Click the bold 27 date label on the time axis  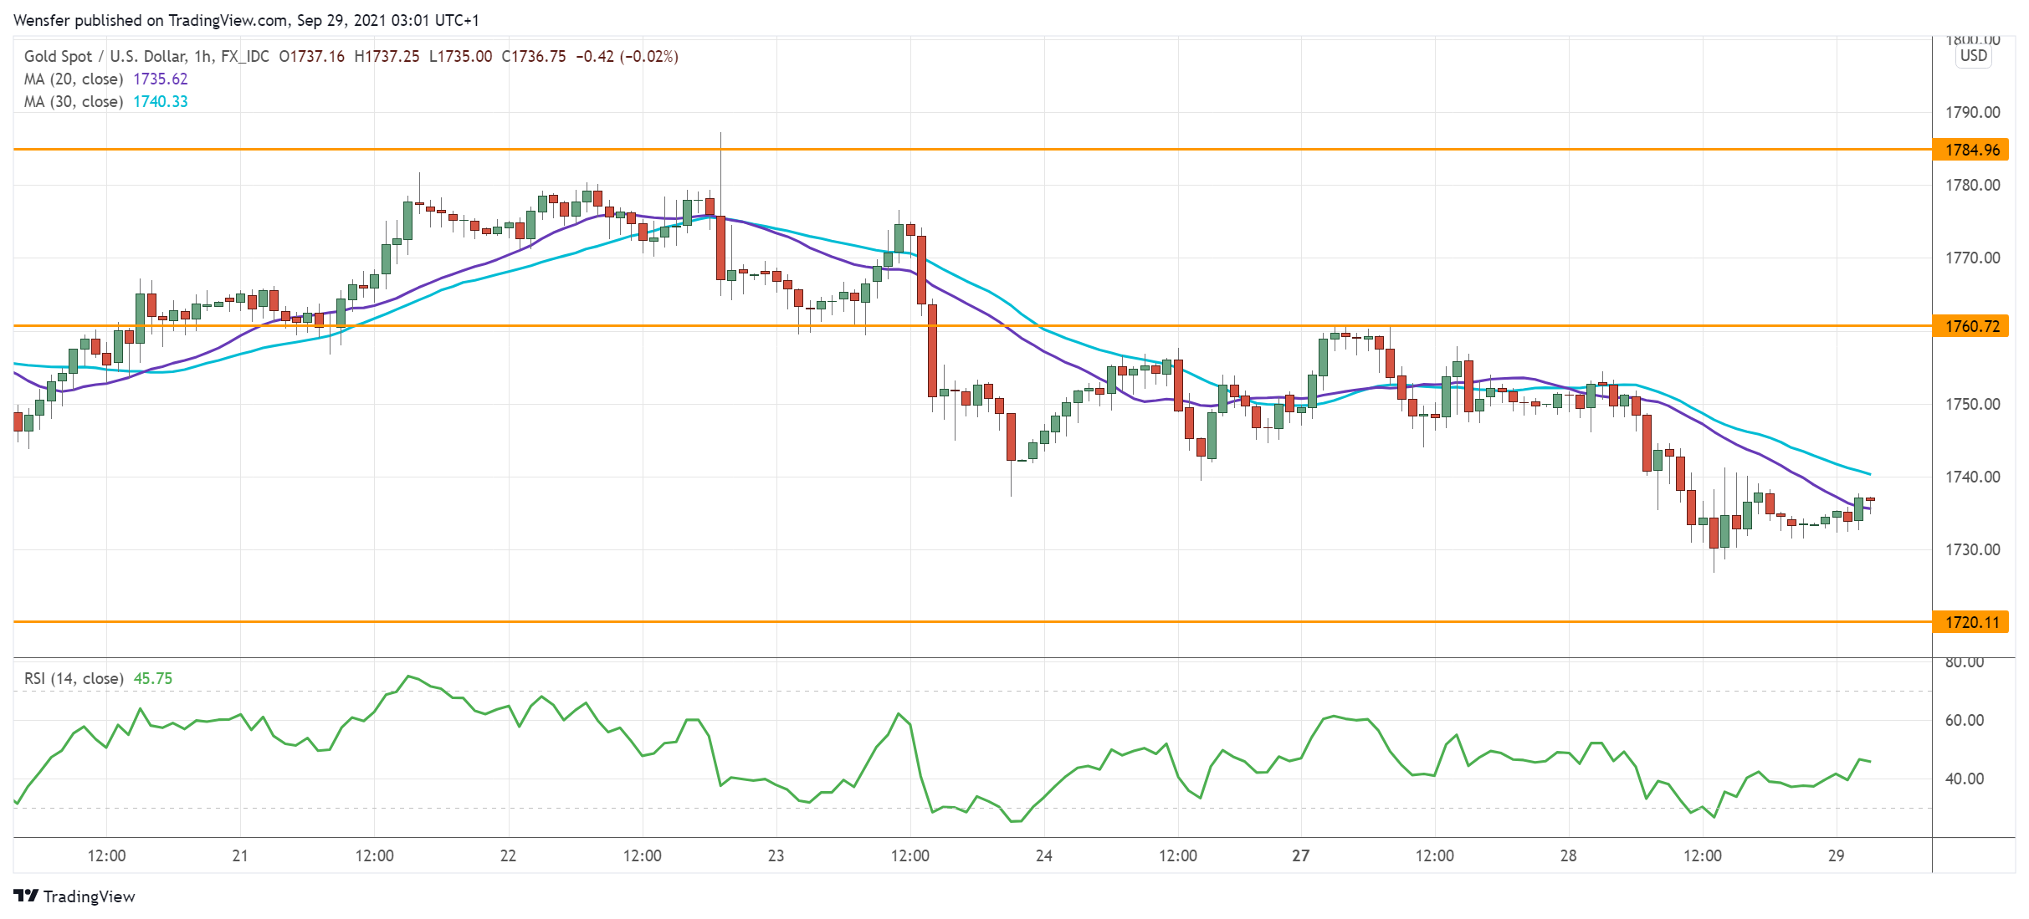tap(1300, 855)
